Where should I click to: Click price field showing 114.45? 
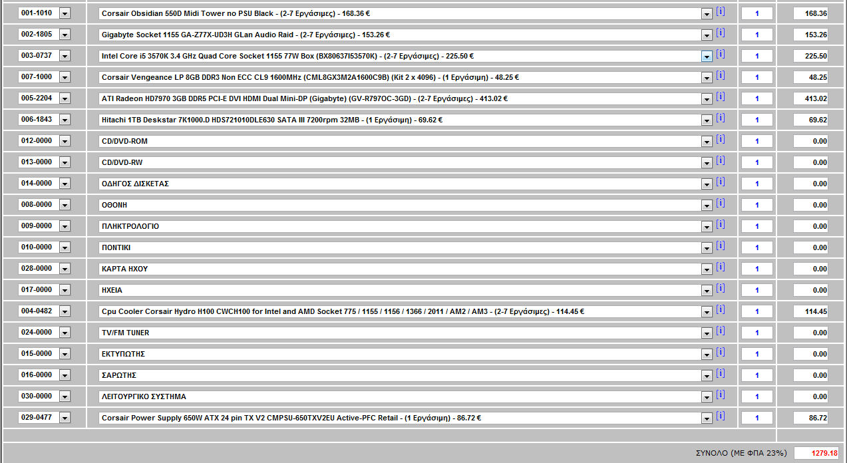(811, 311)
